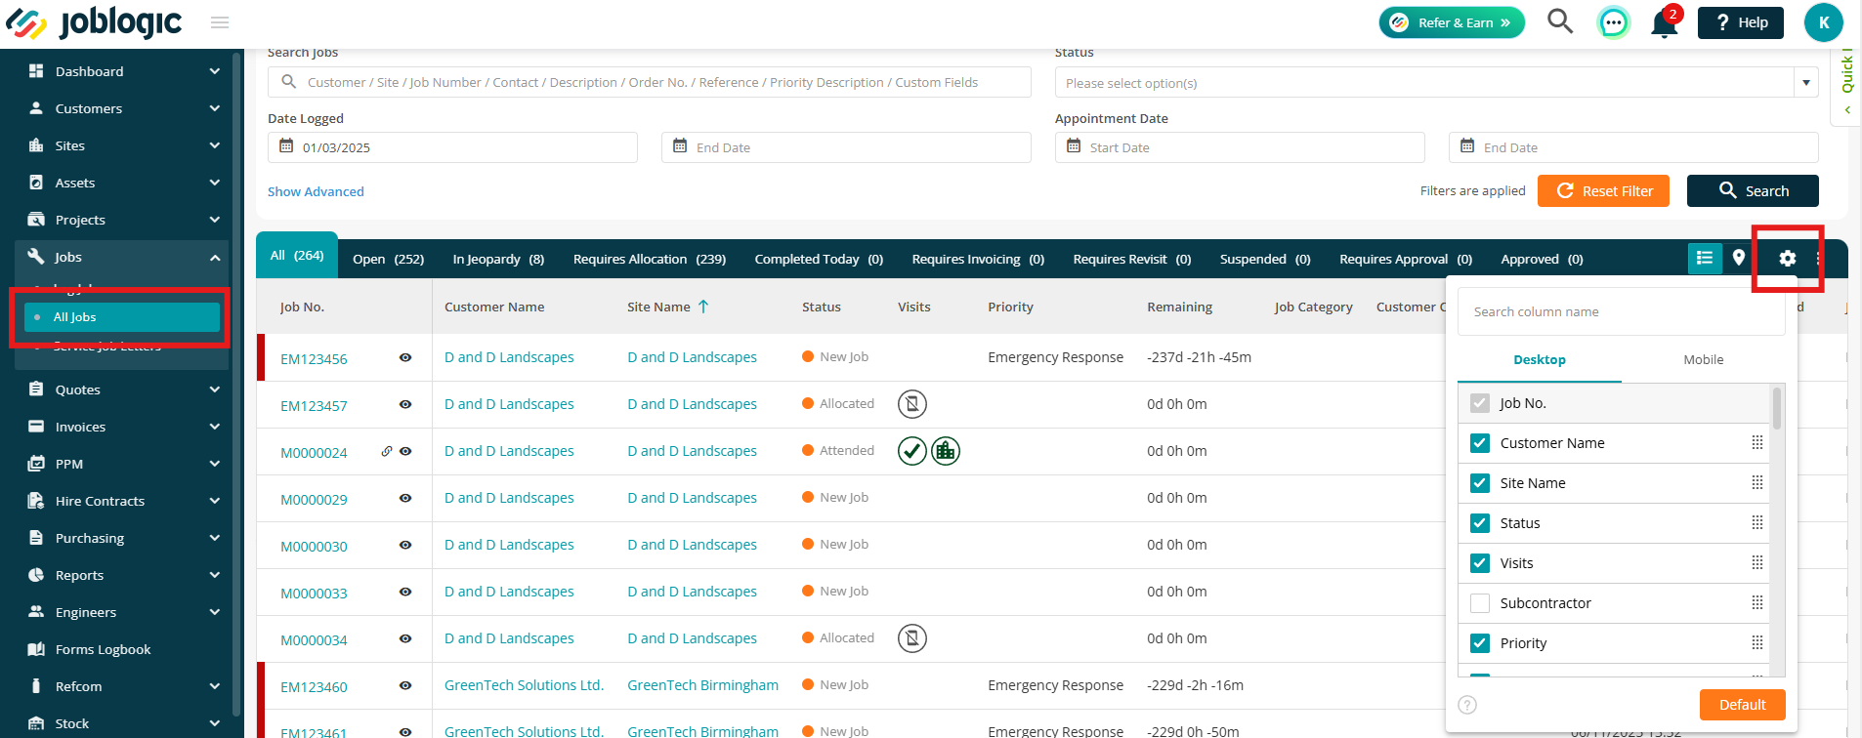
Task: Expand the Purchasing menu chevron
Action: pyautogui.click(x=215, y=538)
